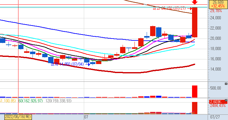Screen dimensions: 228x120
Task: Select the 60(162,926,97) volume average legend
Action: 31,101
